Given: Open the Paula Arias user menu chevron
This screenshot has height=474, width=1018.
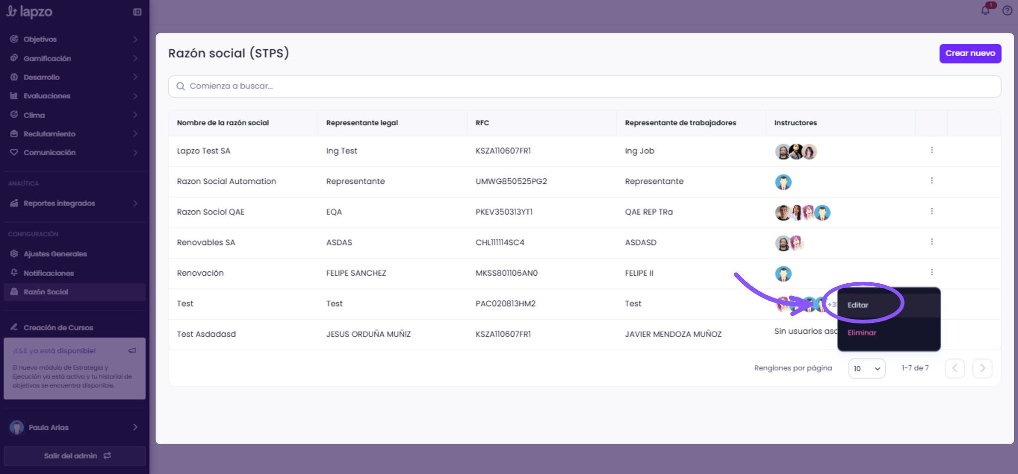Looking at the screenshot, I should coord(135,427).
